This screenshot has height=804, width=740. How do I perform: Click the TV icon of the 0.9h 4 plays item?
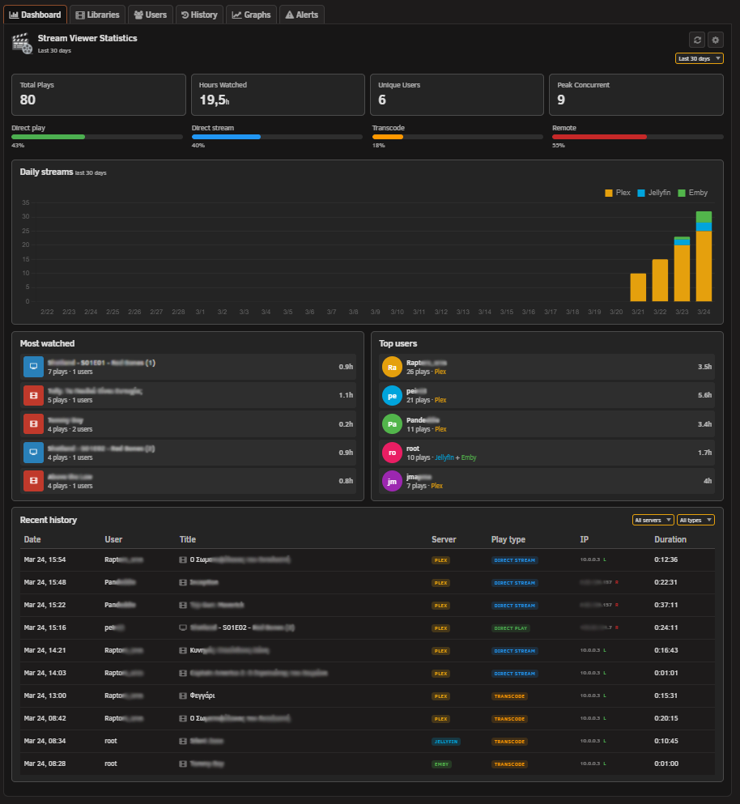tap(33, 453)
